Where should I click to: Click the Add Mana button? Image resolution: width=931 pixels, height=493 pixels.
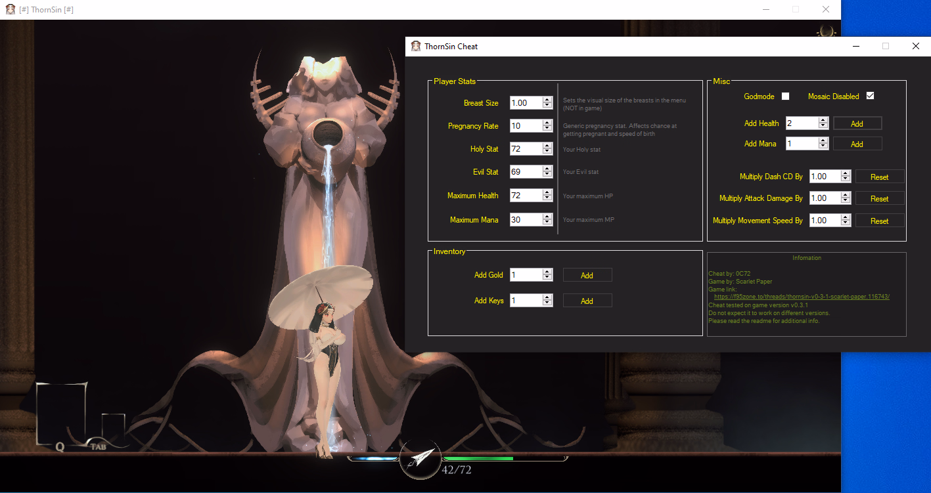[857, 144]
